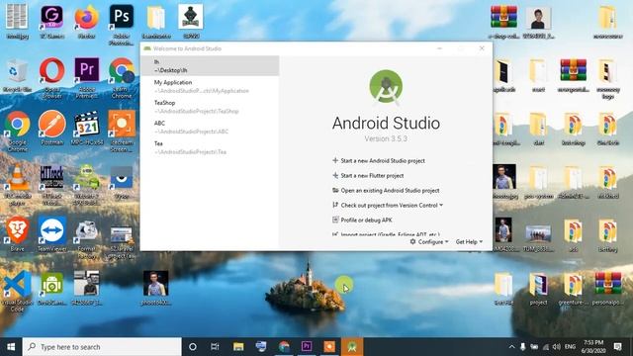
Task: Open Task View from the taskbar
Action: click(215, 347)
